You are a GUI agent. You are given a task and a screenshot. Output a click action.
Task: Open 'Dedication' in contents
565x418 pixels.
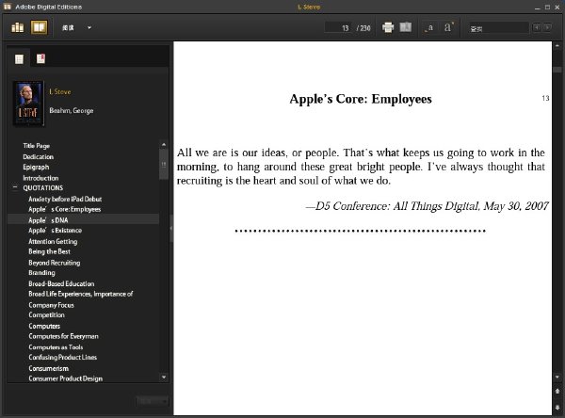pos(39,156)
